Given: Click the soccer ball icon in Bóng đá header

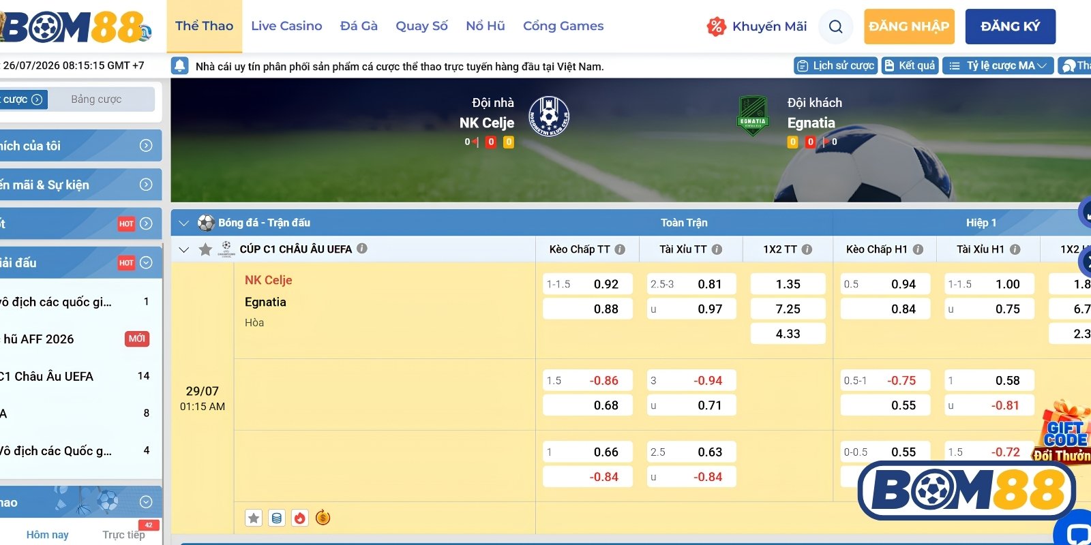Looking at the screenshot, I should pos(206,223).
